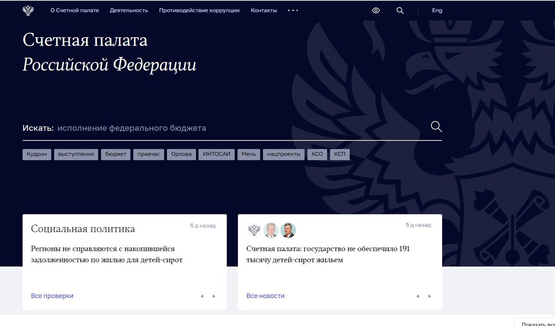The image size is (555, 326).
Task: Go to next news item arrow
Action: 429,296
